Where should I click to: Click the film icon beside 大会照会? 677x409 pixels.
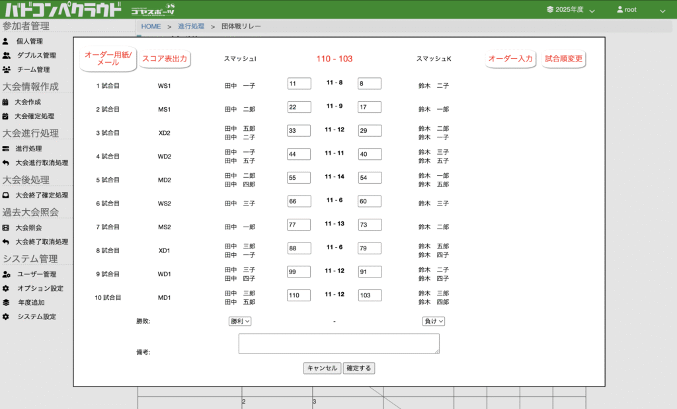click(6, 227)
